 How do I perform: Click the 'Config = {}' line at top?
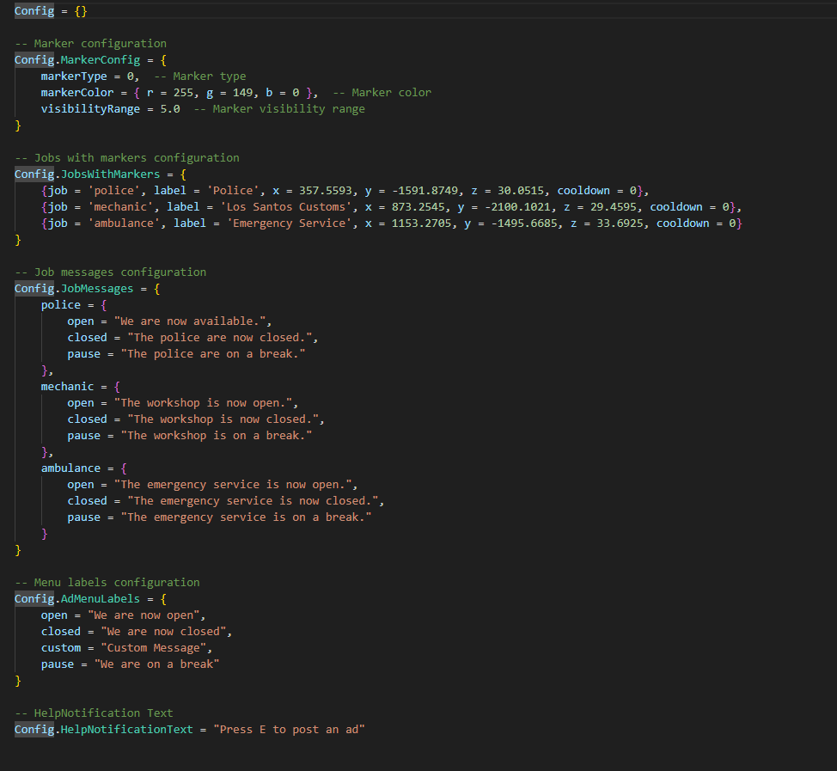click(x=51, y=10)
